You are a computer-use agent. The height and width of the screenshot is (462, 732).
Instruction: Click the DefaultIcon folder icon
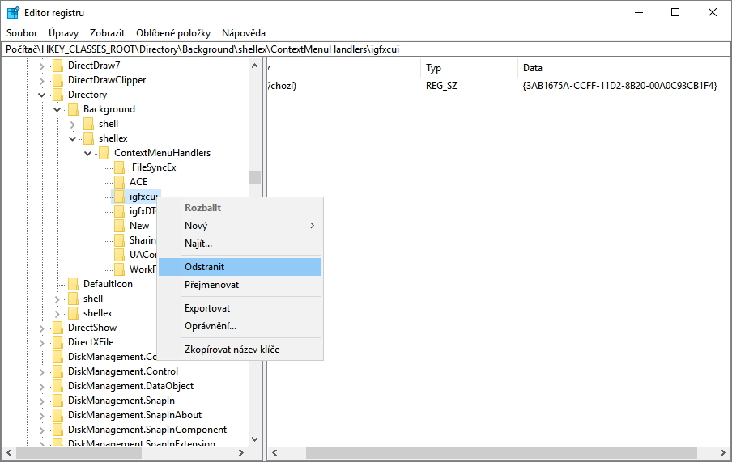(x=73, y=284)
